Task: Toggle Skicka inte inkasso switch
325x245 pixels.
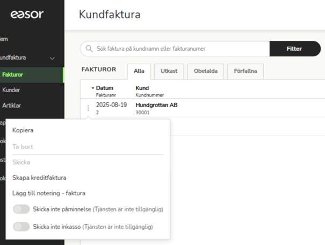Action: point(21,227)
